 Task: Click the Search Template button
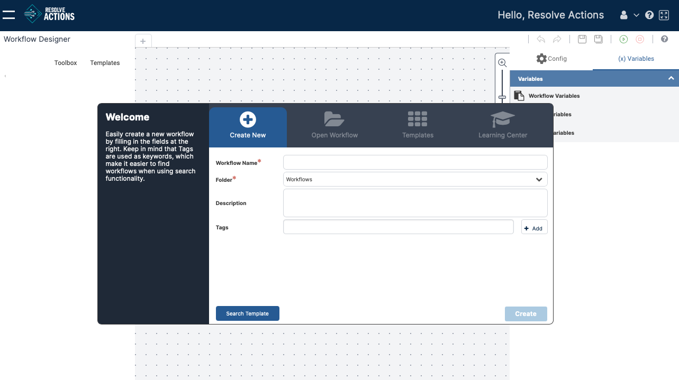click(x=247, y=313)
